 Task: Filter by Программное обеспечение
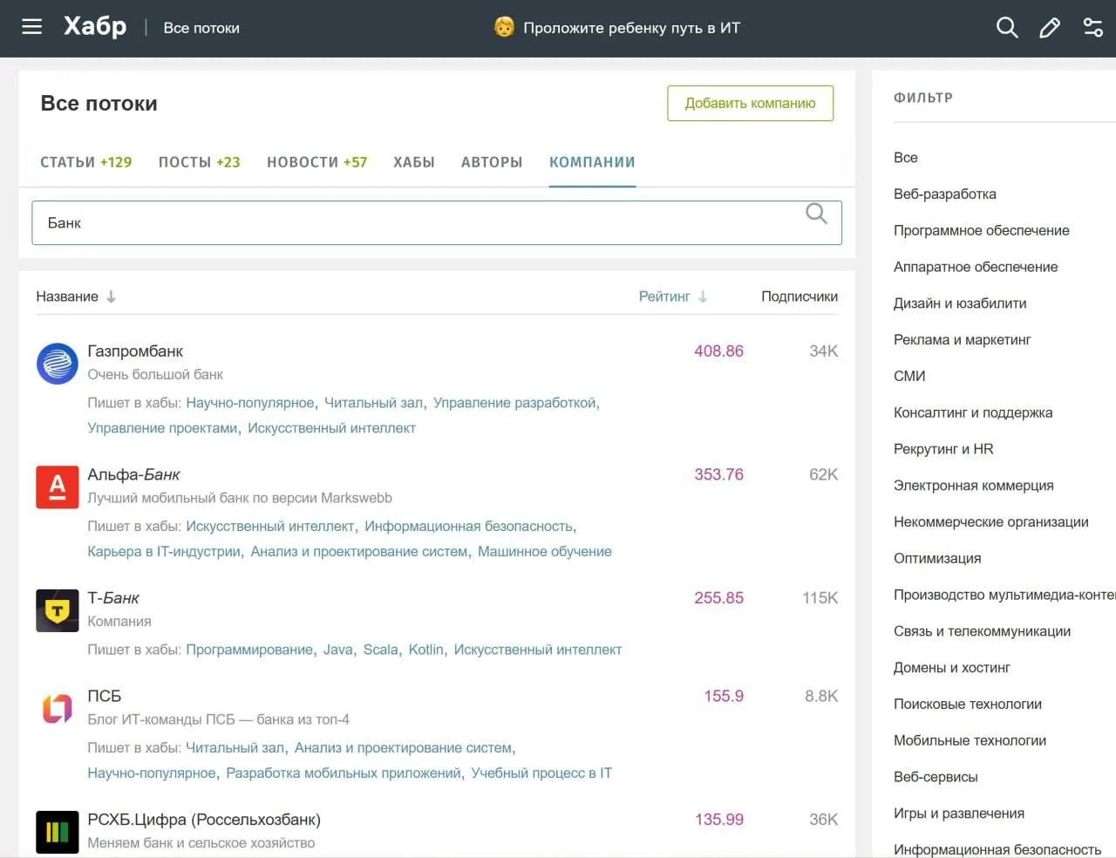point(982,231)
